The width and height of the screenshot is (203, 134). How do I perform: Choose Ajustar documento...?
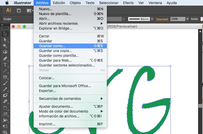[70, 106]
